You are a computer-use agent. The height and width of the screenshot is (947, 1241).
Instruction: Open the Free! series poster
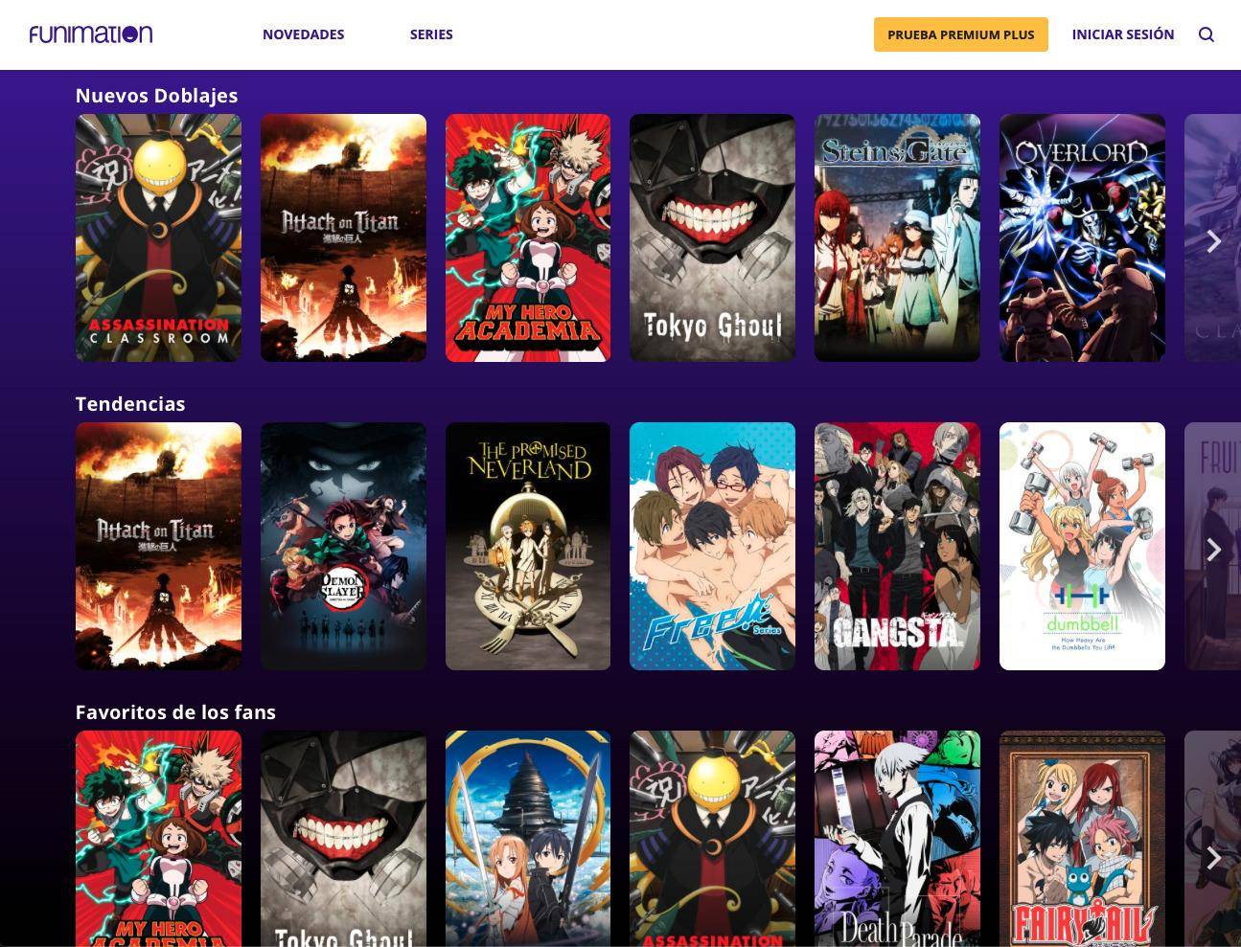tap(712, 546)
